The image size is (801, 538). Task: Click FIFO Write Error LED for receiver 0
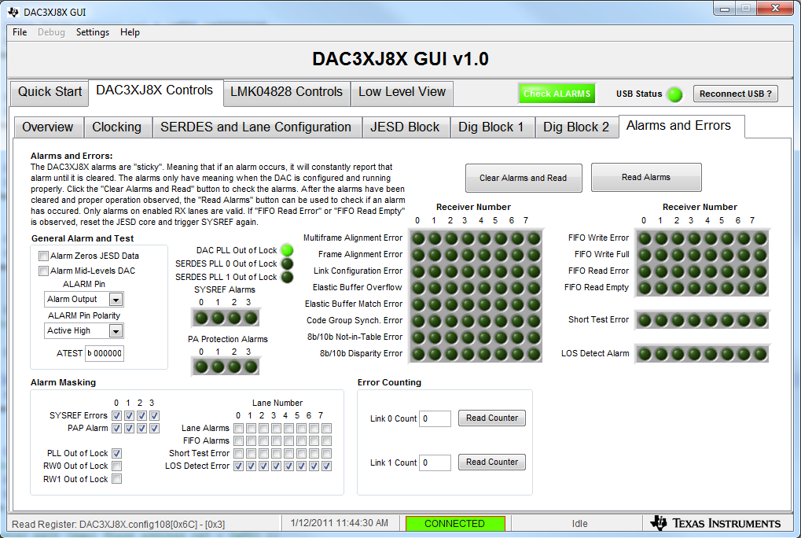tap(645, 238)
